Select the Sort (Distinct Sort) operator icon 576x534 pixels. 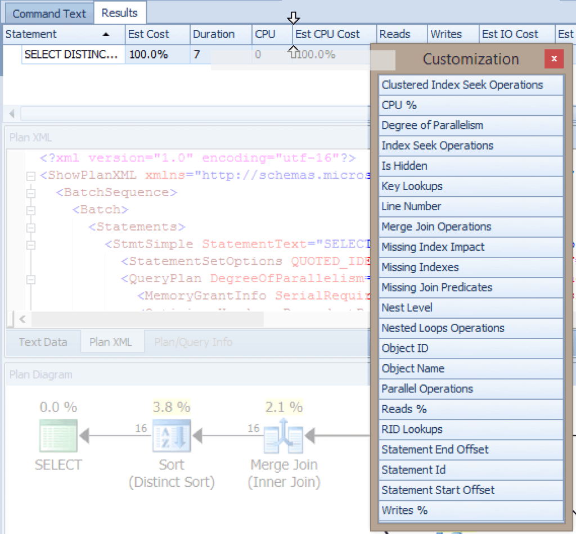point(172,436)
